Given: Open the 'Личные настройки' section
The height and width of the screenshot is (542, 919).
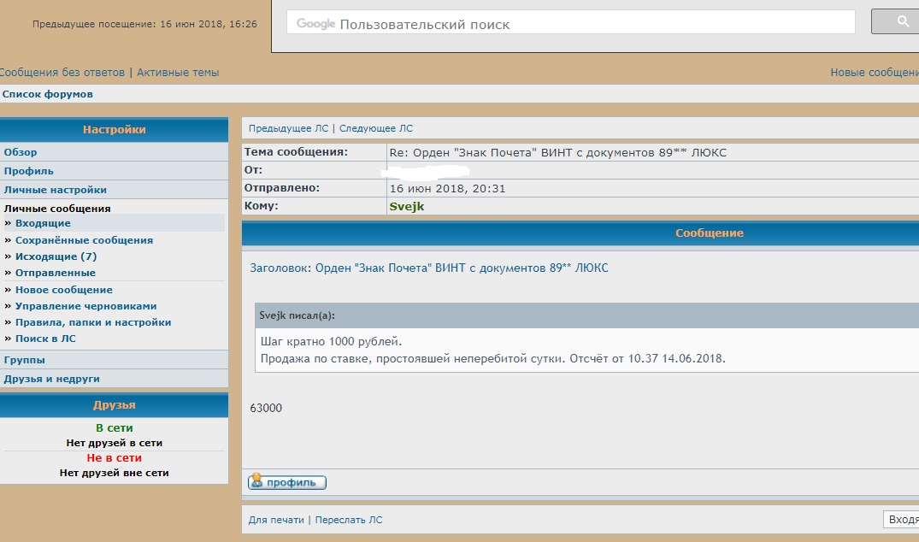Looking at the screenshot, I should pos(56,190).
